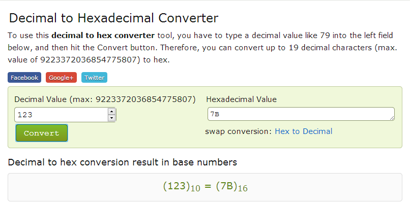
Task: Click the 'swap conversion:' label text
Action: click(x=239, y=131)
